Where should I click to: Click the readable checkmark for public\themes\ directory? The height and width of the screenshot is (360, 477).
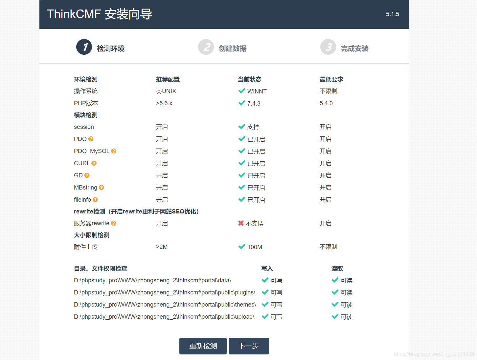click(x=335, y=304)
